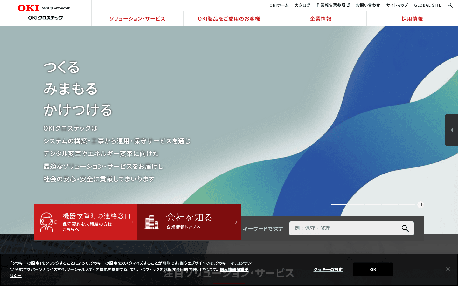Go to the OKIホーム link
The height and width of the screenshot is (286, 458).
279,5
